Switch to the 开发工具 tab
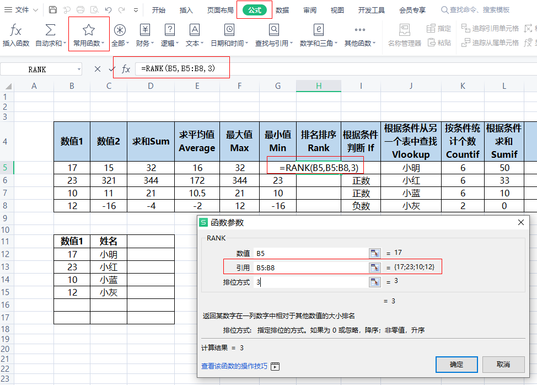 372,10
